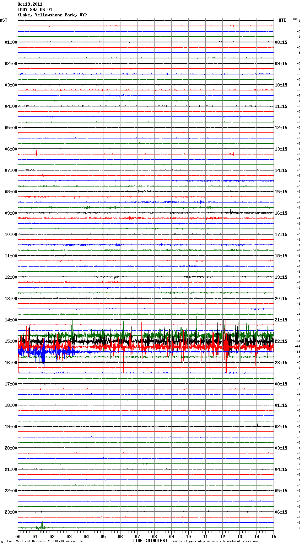The image size is (302, 546).
Task: Click the "DC" offset column header
Action: pyautogui.click(x=295, y=19)
